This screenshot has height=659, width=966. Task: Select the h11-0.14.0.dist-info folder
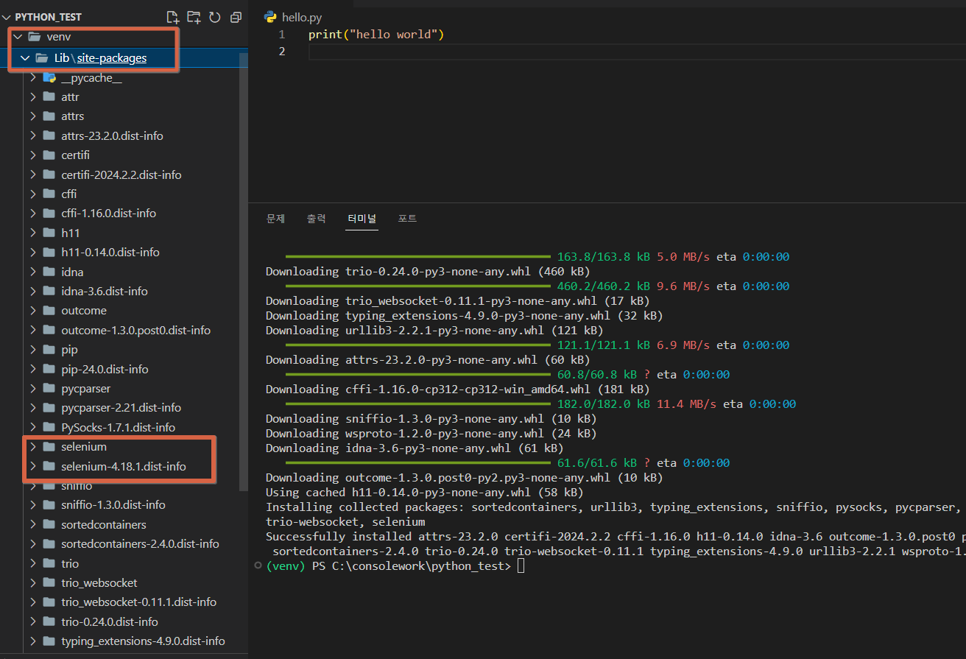(110, 252)
